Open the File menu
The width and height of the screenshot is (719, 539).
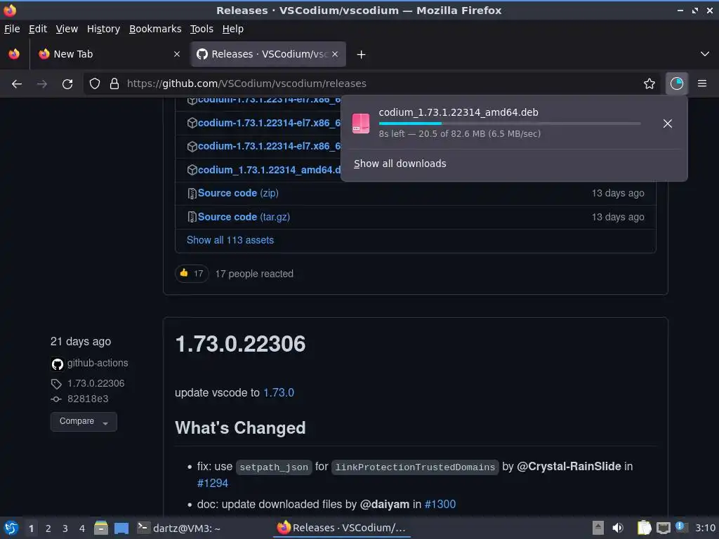[12, 29]
